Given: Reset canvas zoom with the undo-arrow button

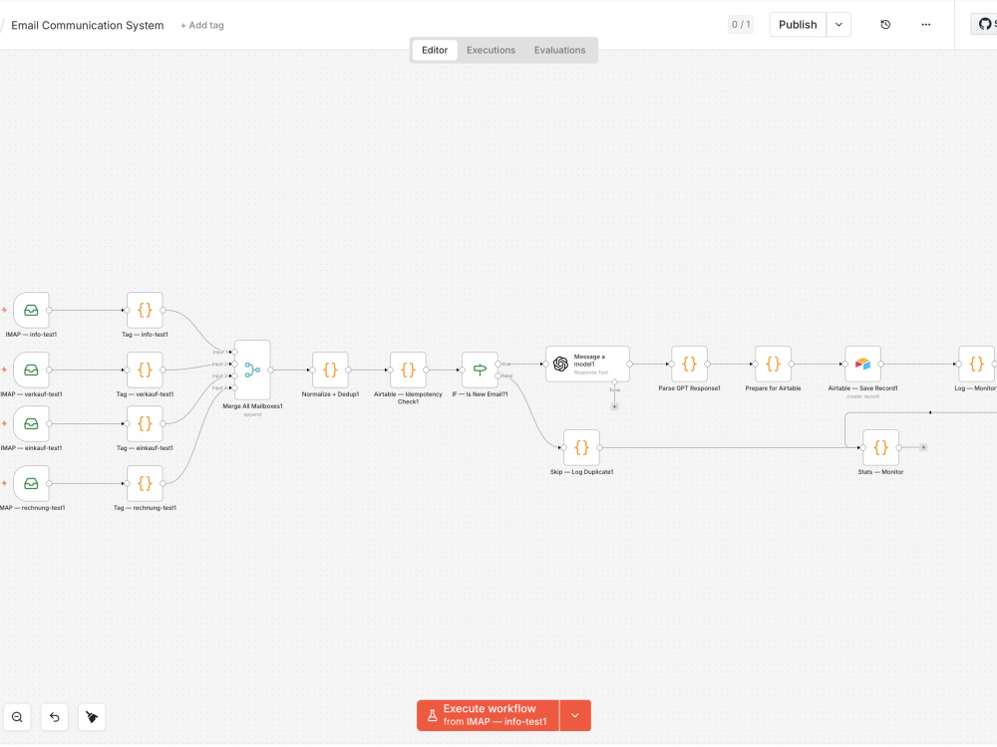Looking at the screenshot, I should pos(55,717).
